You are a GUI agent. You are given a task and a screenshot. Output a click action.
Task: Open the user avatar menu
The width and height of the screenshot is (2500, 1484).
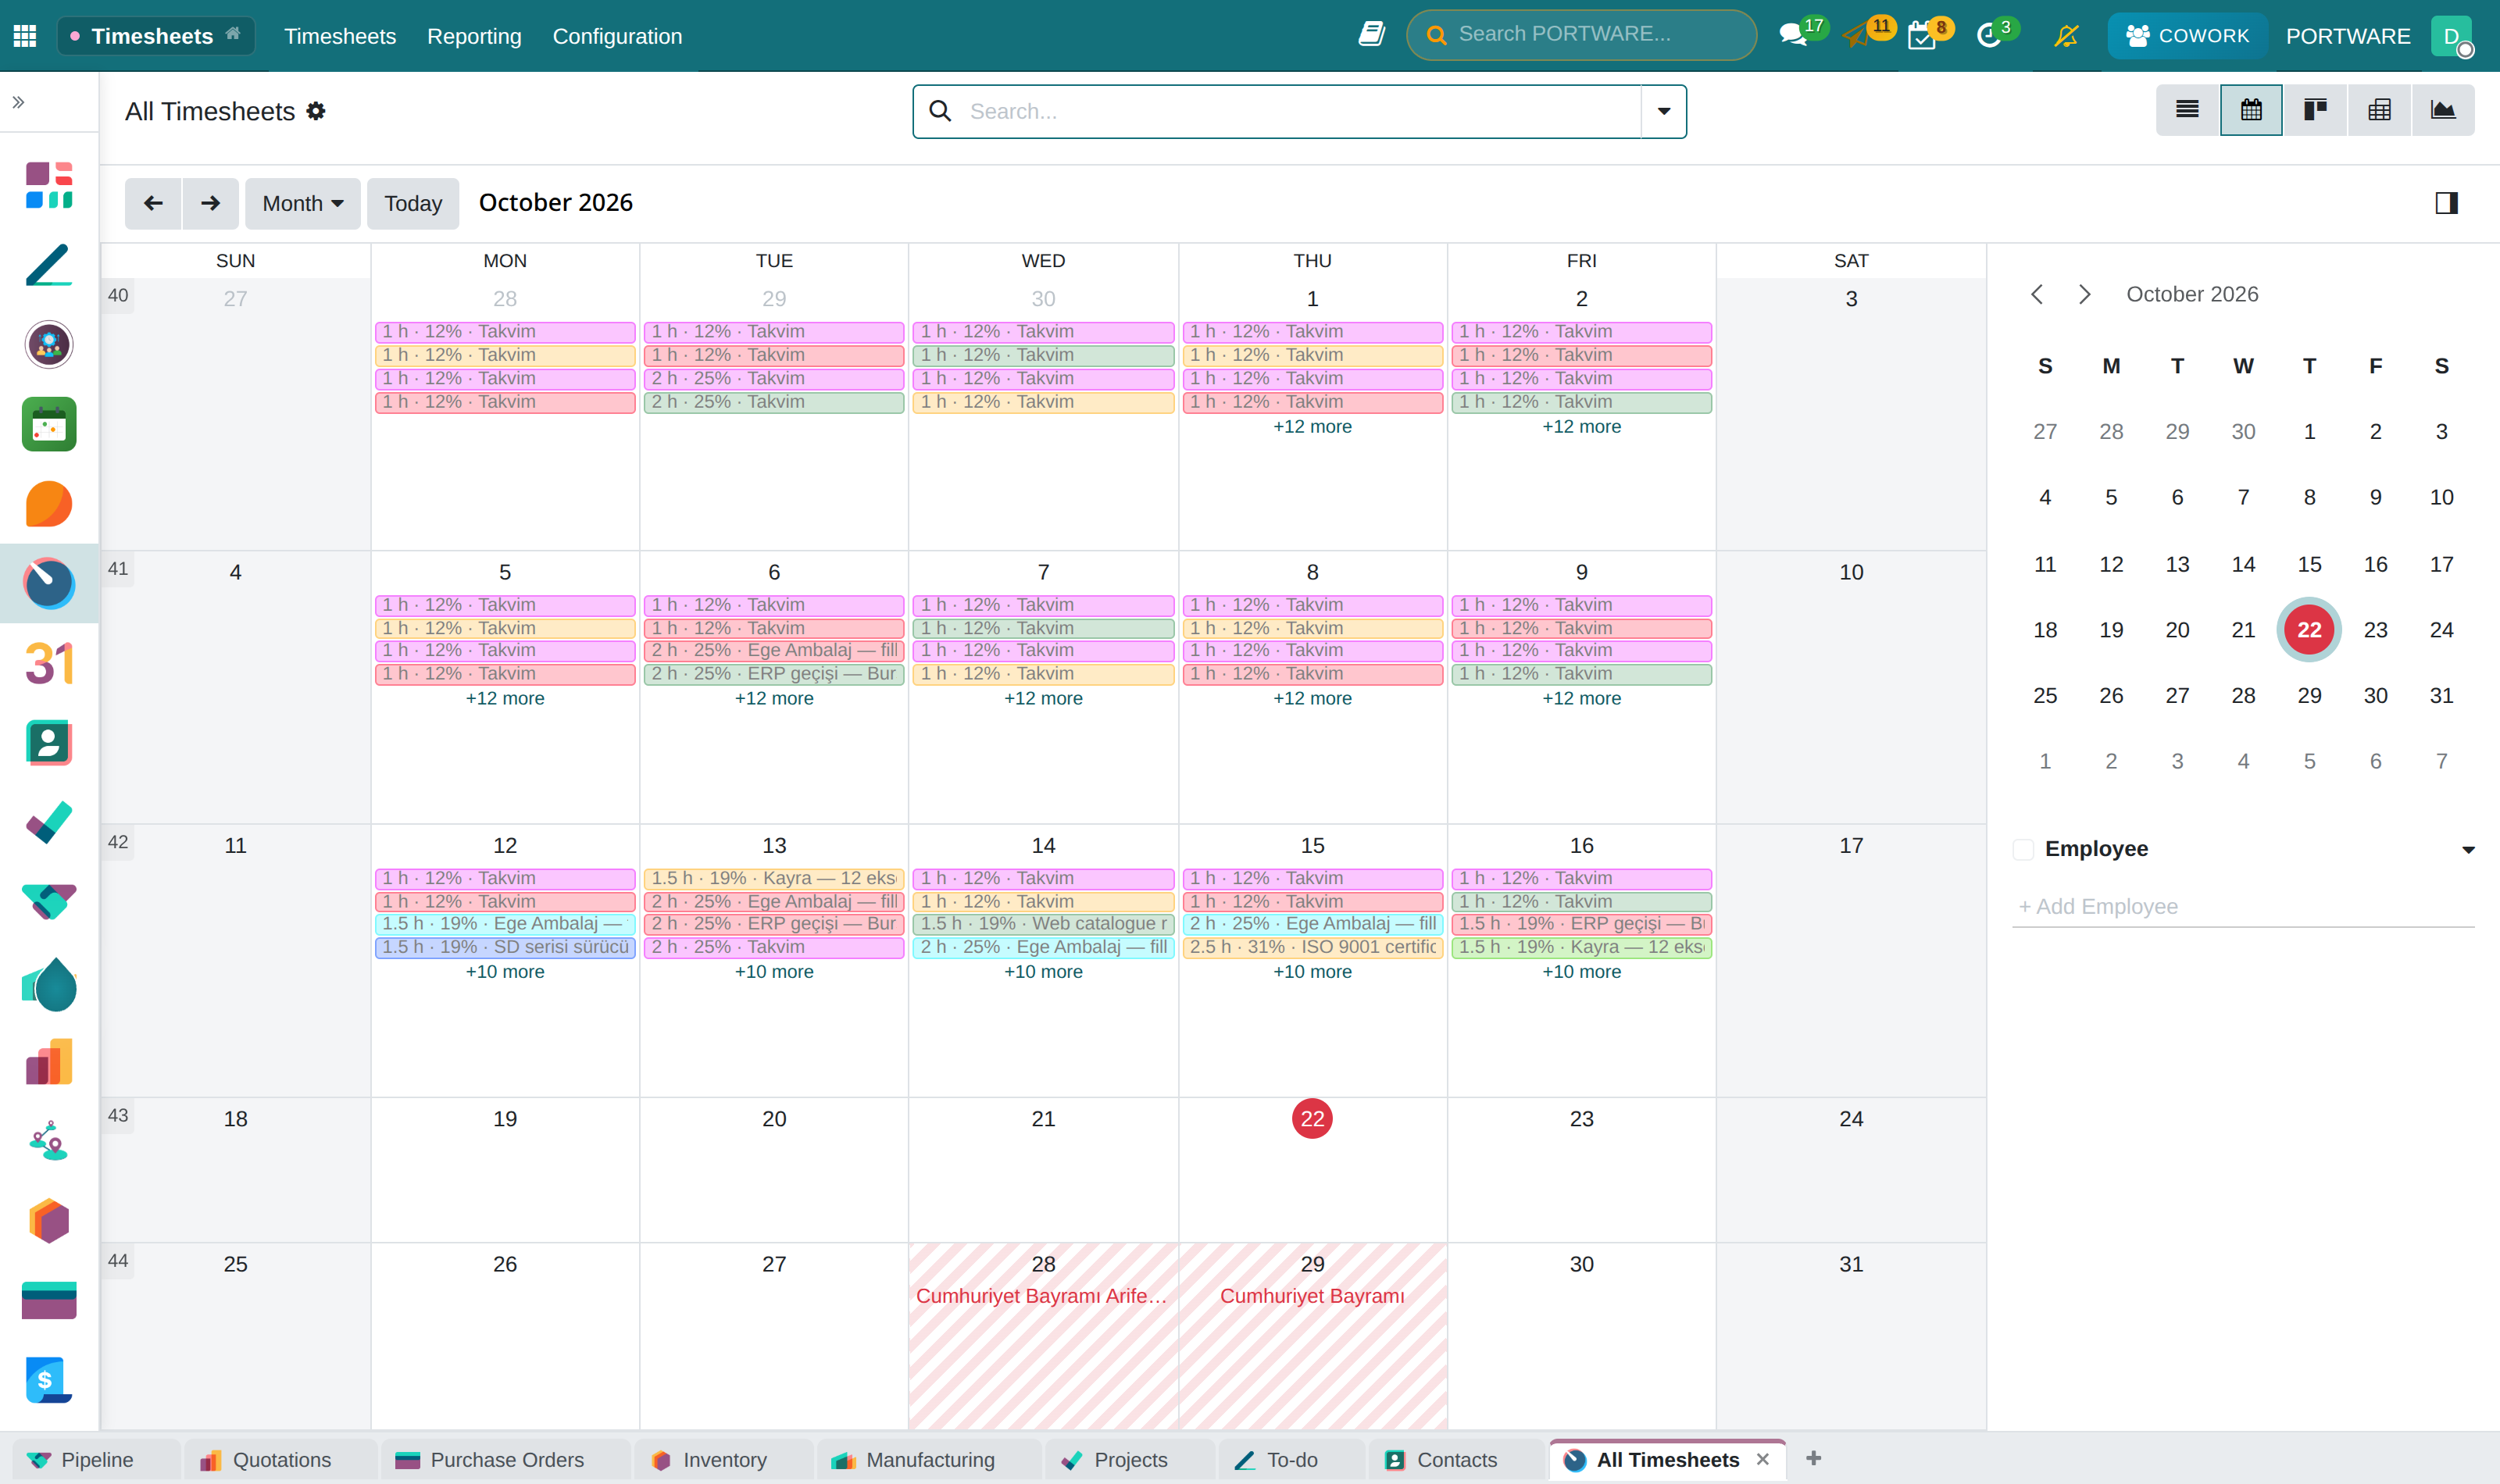click(x=2451, y=36)
